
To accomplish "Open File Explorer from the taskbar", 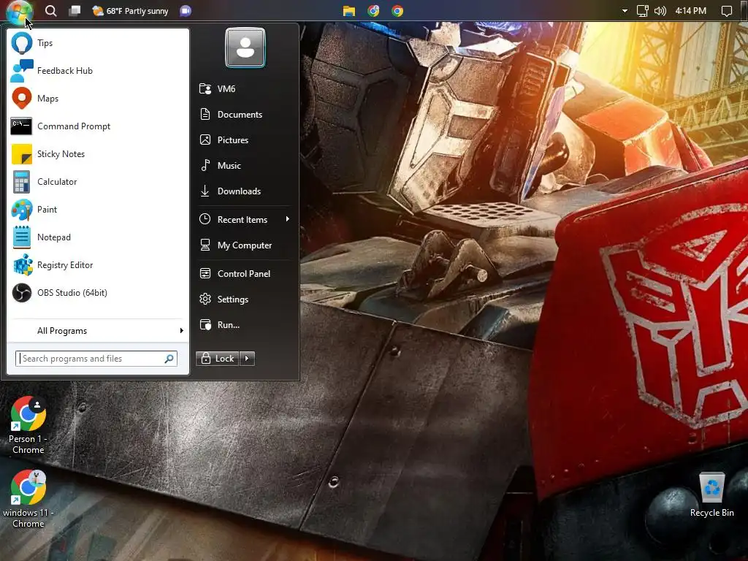I will 349,11.
